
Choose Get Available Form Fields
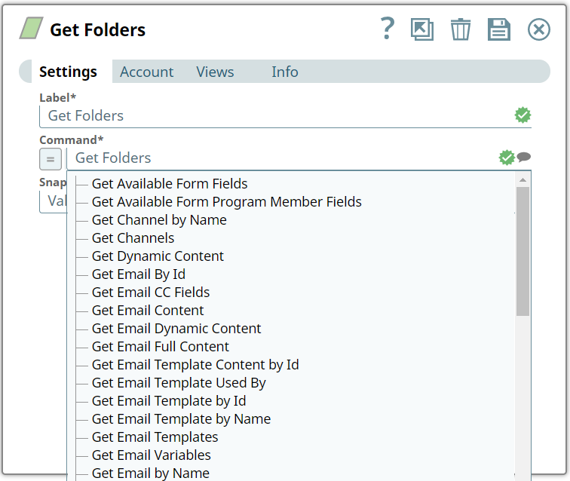pyautogui.click(x=170, y=184)
